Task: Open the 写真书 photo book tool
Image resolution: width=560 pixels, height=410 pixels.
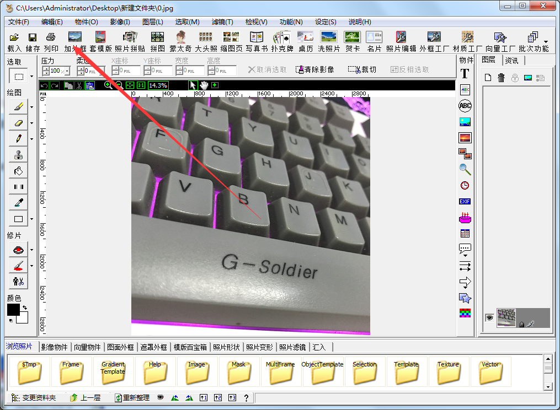Action: tap(257, 42)
